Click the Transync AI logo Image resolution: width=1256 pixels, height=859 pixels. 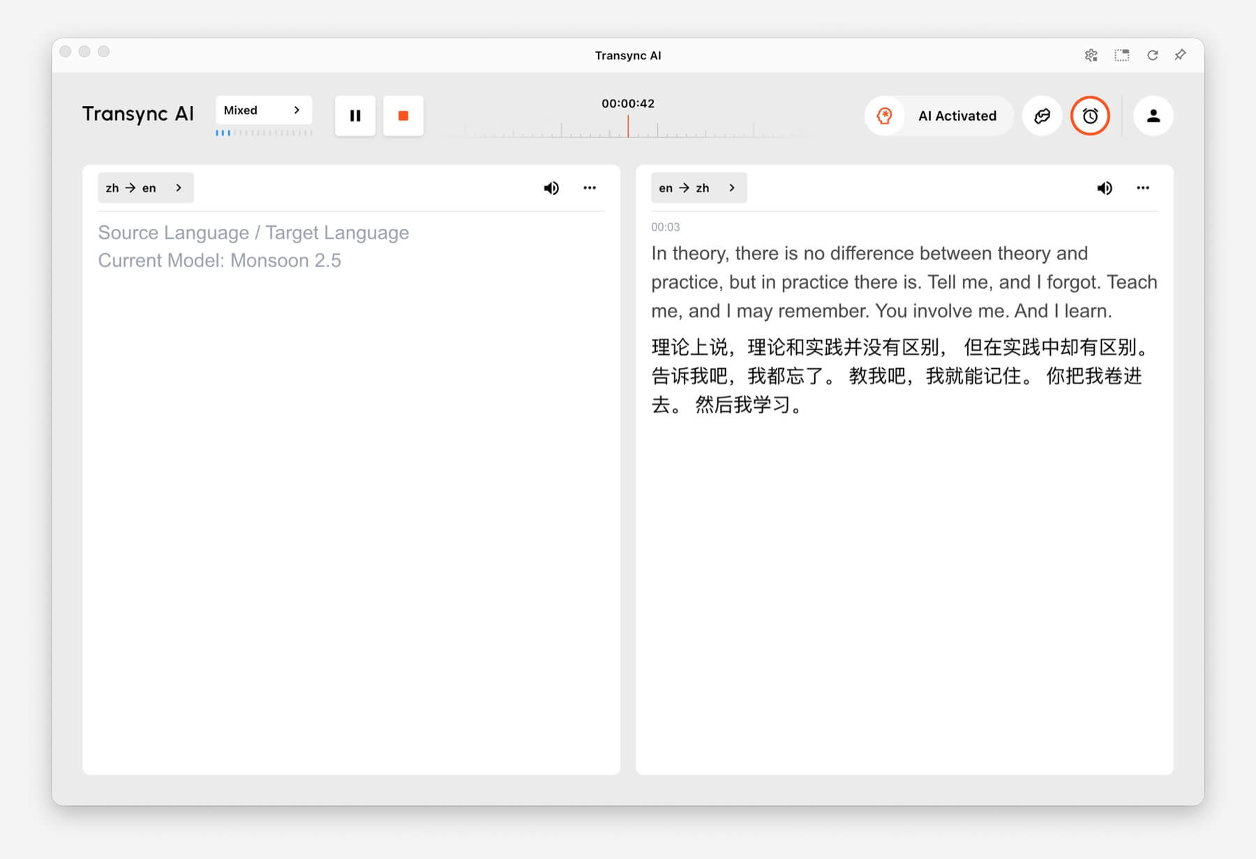coord(138,114)
